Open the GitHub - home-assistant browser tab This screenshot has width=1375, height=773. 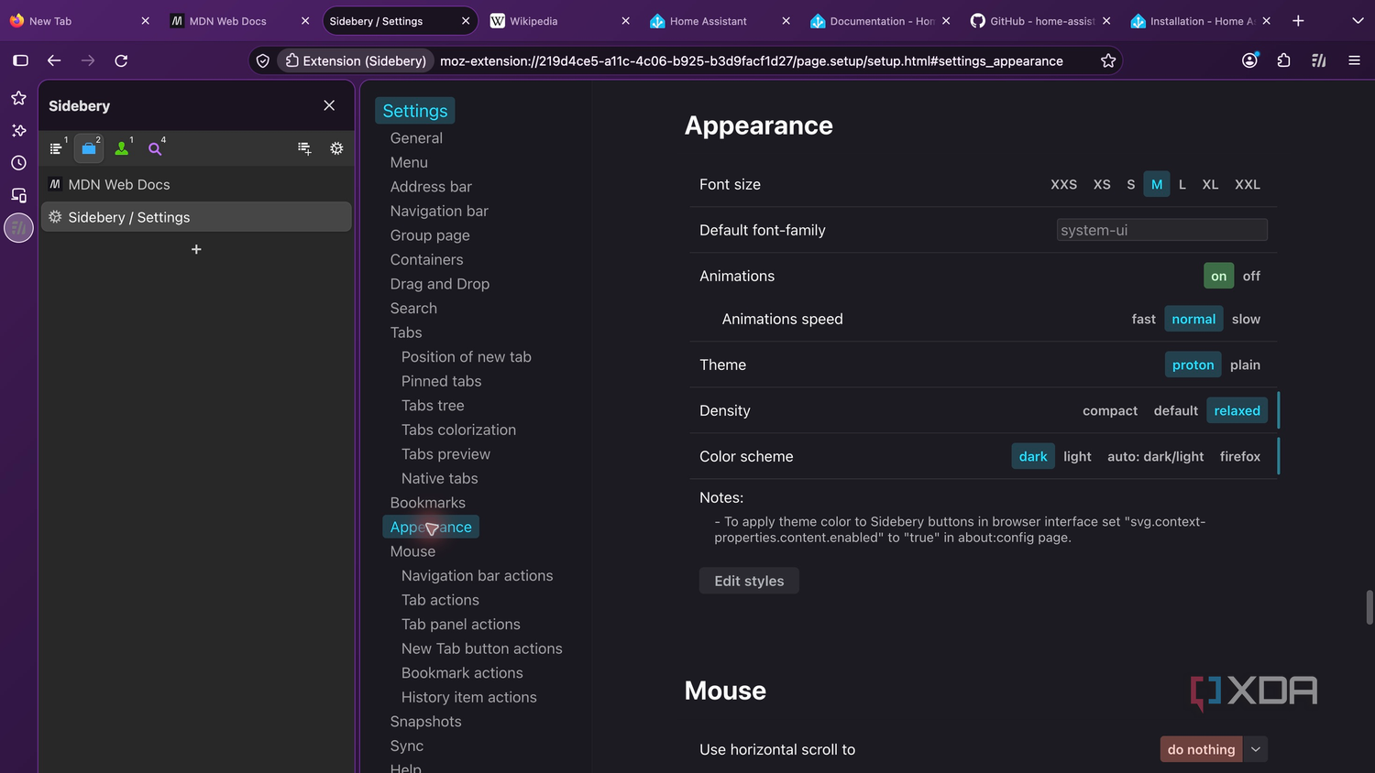point(1040,21)
